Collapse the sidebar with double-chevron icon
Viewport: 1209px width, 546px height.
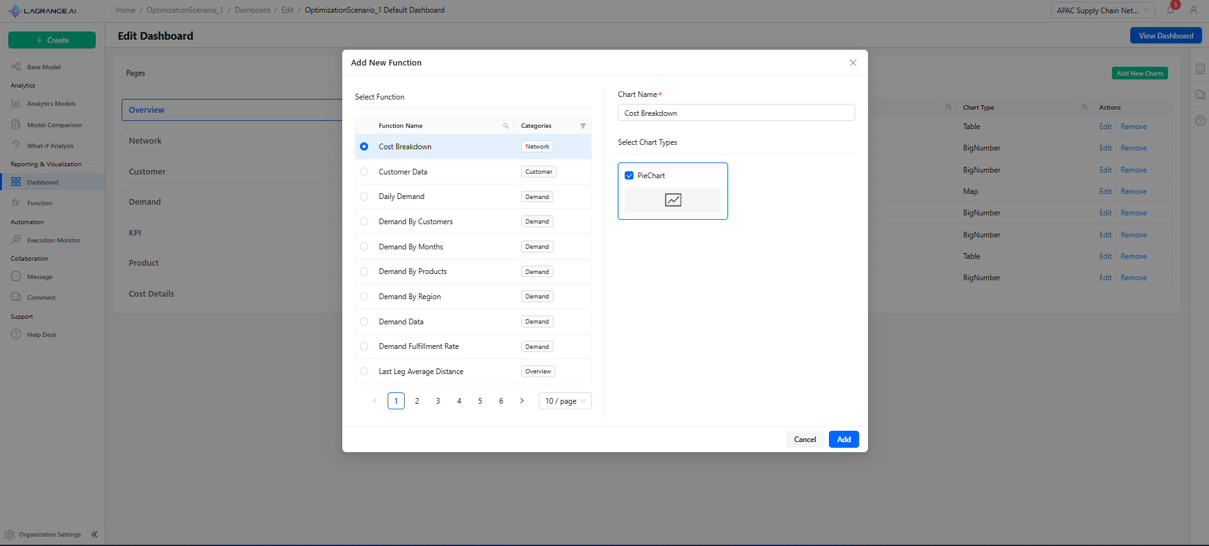point(95,535)
